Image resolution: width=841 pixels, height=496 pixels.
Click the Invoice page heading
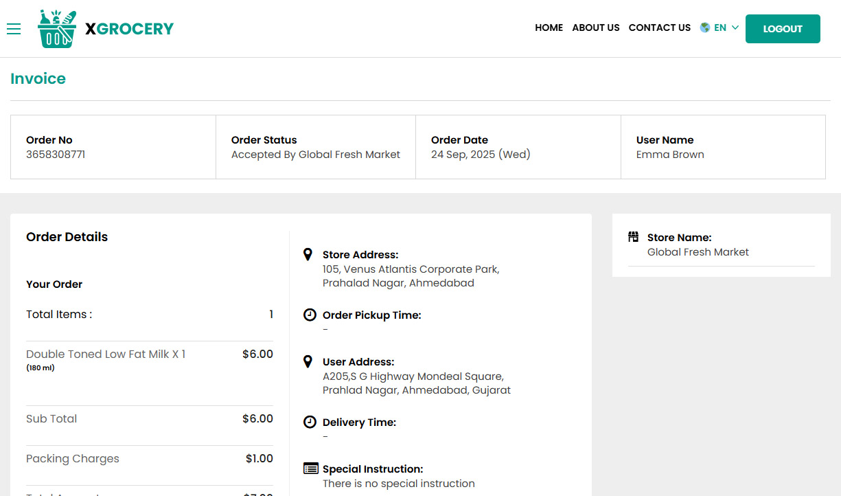(38, 78)
